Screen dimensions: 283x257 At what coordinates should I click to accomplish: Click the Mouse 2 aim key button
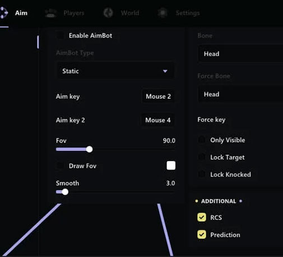[158, 97]
